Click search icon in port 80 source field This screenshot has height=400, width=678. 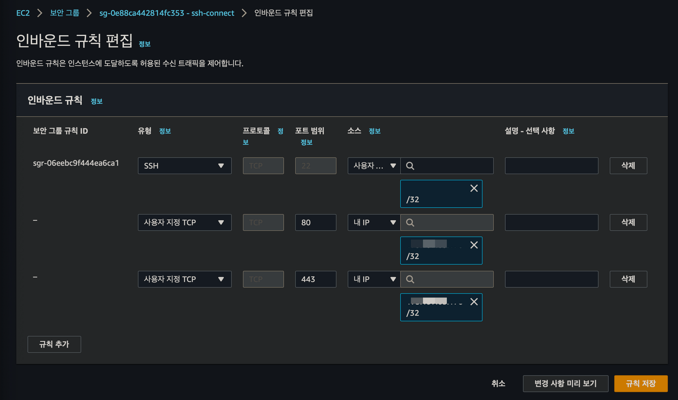tap(410, 222)
